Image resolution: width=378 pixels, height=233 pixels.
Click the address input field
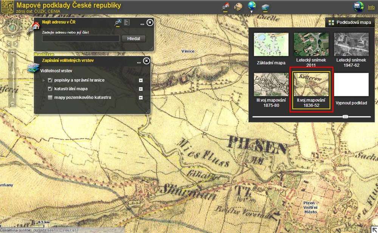pos(81,39)
